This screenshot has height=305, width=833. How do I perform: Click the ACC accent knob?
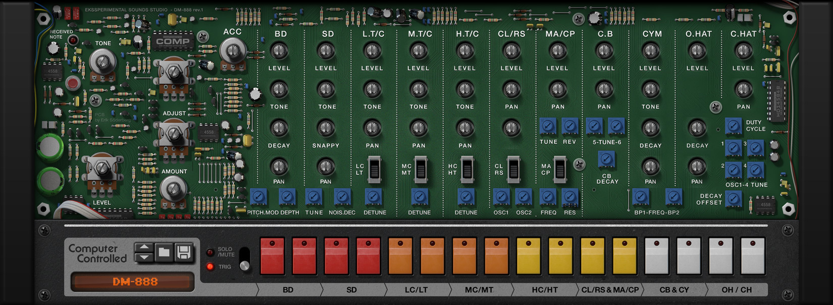[x=233, y=51]
